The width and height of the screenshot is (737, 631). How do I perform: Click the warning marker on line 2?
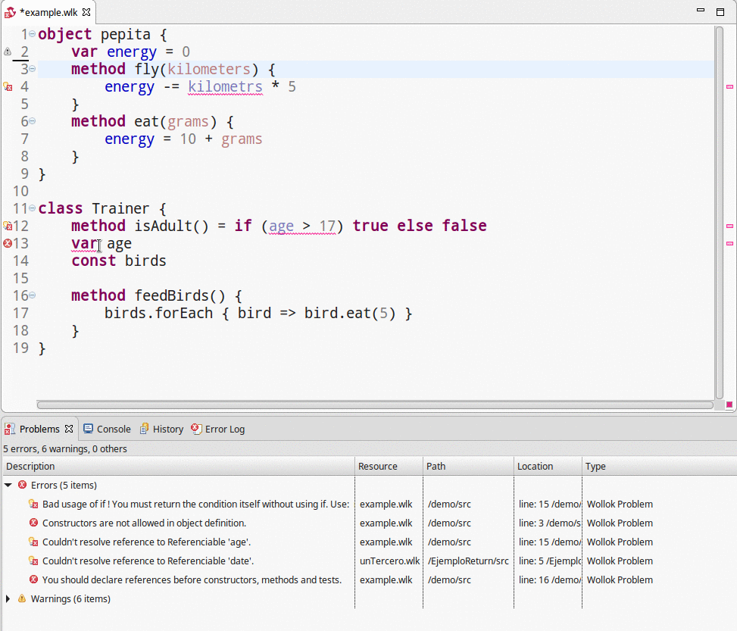coord(8,52)
